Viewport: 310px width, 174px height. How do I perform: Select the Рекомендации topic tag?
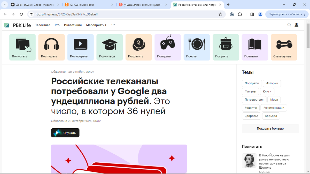274,108
